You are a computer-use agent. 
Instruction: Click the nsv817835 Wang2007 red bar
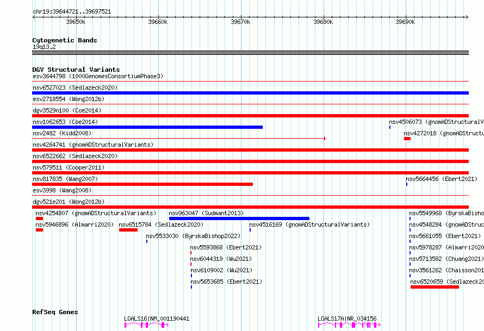tap(142, 184)
